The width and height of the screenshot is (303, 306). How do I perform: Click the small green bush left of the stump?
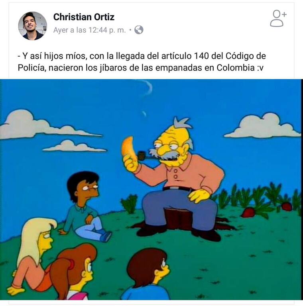point(129,204)
